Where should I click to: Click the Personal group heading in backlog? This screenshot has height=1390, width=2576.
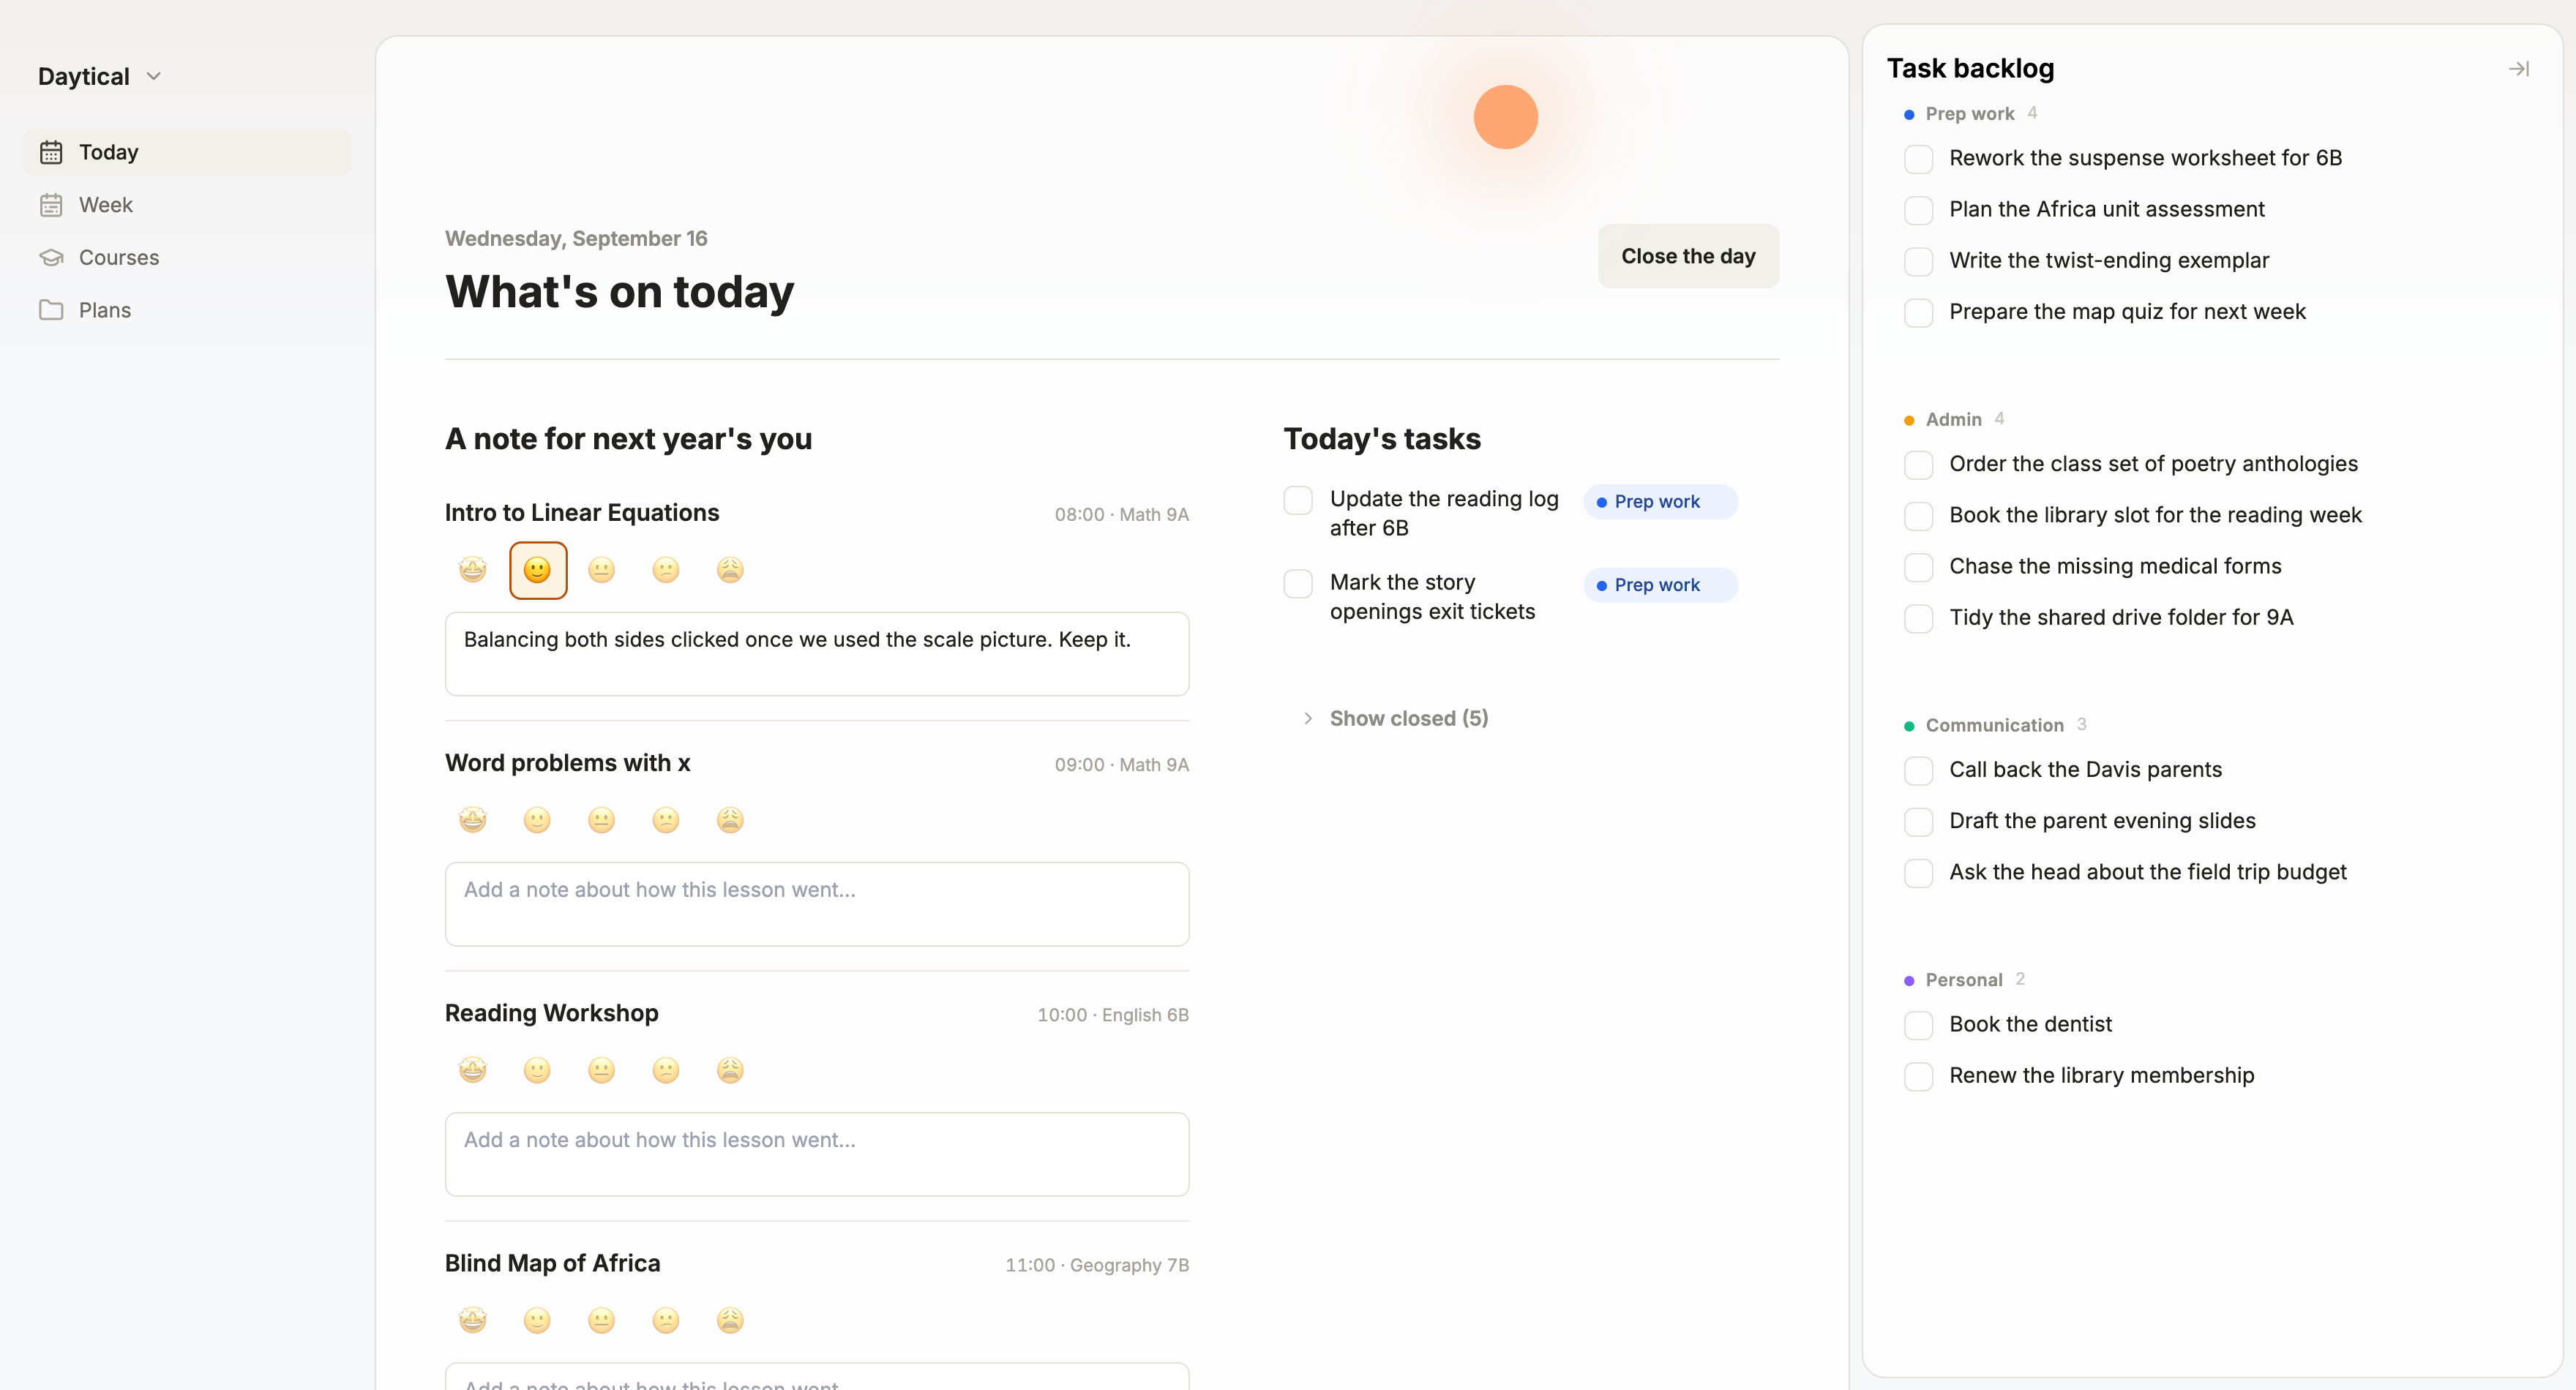(x=1963, y=980)
